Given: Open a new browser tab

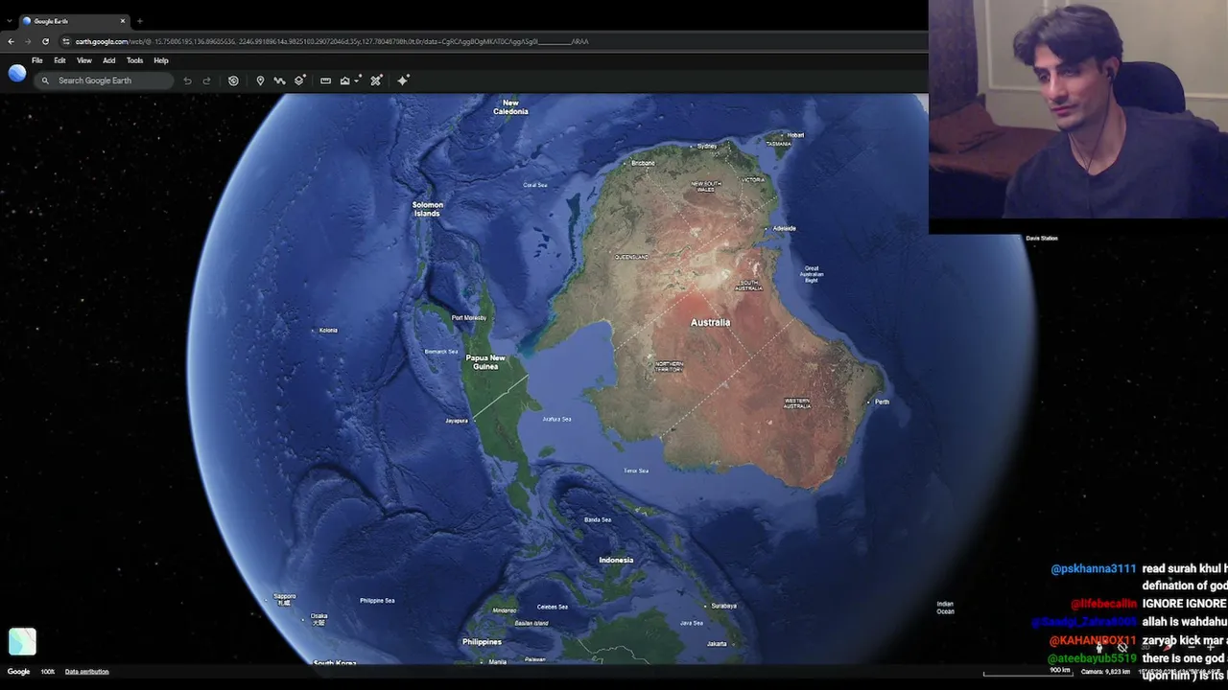Looking at the screenshot, I should click(x=139, y=21).
